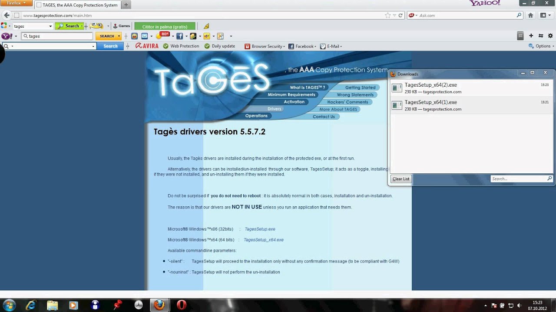Download TagesSetup.exe 32-bit link
556x312 pixels.
[x=260, y=229]
